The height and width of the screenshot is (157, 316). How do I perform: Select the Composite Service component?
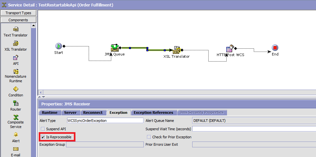coord(15,117)
